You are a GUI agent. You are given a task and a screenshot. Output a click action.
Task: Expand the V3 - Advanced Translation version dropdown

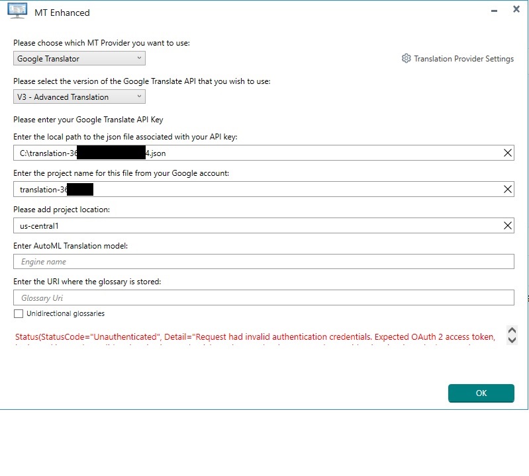79,97
